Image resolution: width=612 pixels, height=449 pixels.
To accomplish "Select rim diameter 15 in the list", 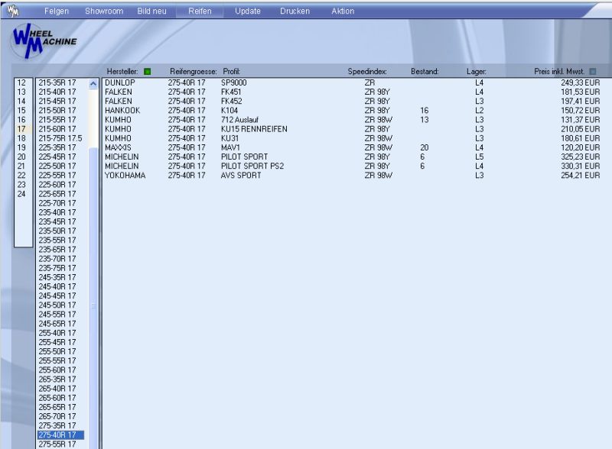I will coord(23,110).
